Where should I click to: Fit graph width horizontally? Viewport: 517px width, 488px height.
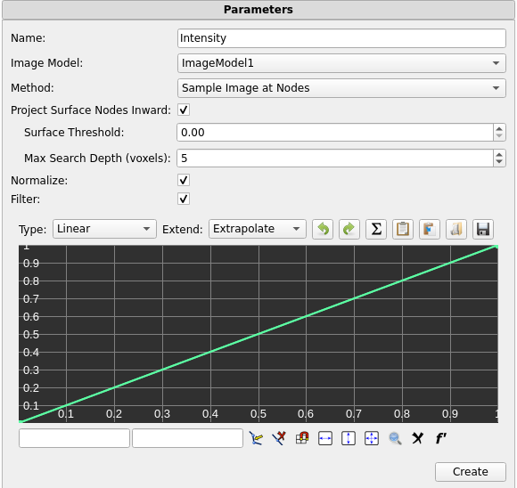coord(325,438)
